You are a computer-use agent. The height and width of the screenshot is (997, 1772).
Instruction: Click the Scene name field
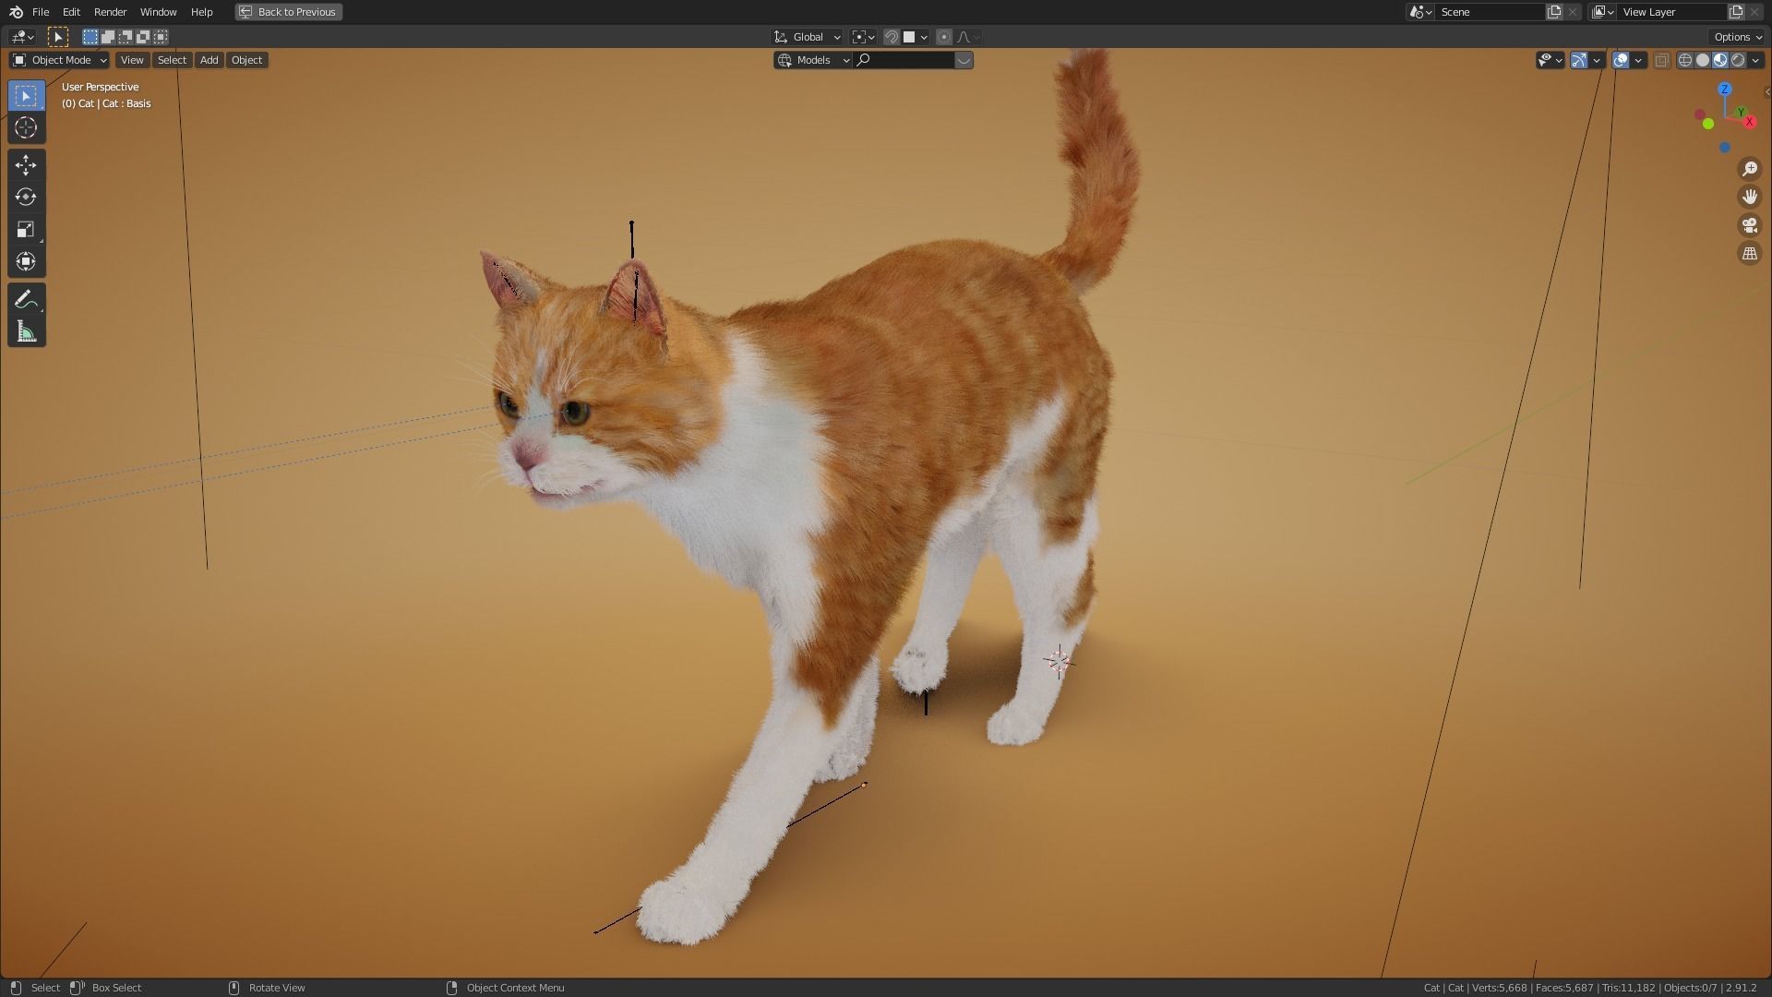click(1490, 12)
